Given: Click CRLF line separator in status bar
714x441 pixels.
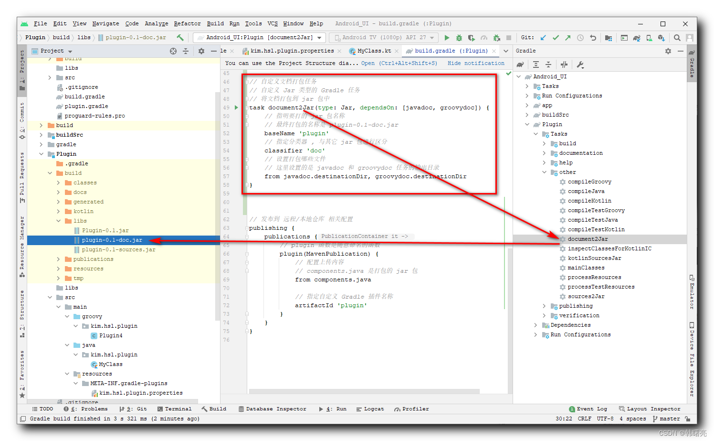Looking at the screenshot, I should 585,419.
